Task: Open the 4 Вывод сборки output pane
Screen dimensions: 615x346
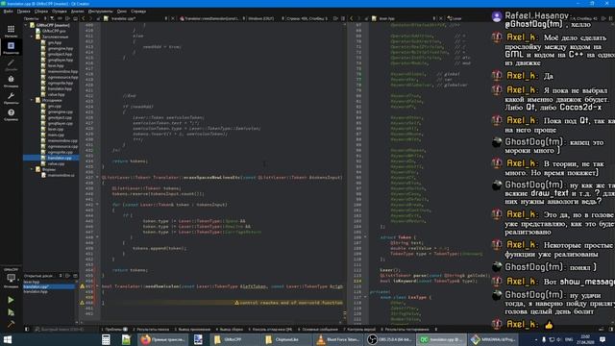Action: tap(230, 329)
